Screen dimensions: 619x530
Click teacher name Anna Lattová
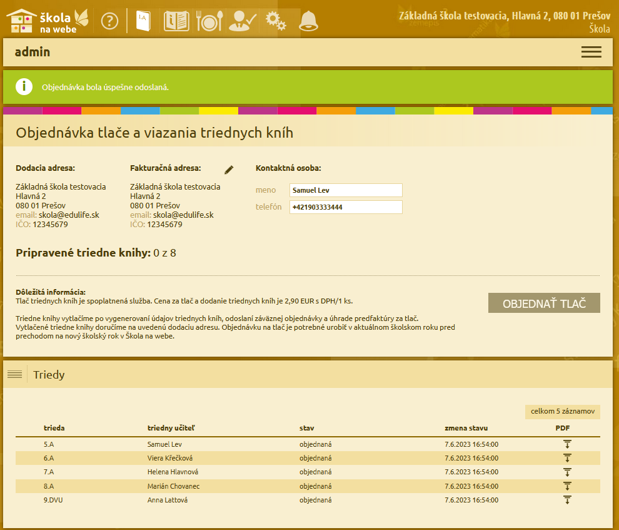point(168,500)
